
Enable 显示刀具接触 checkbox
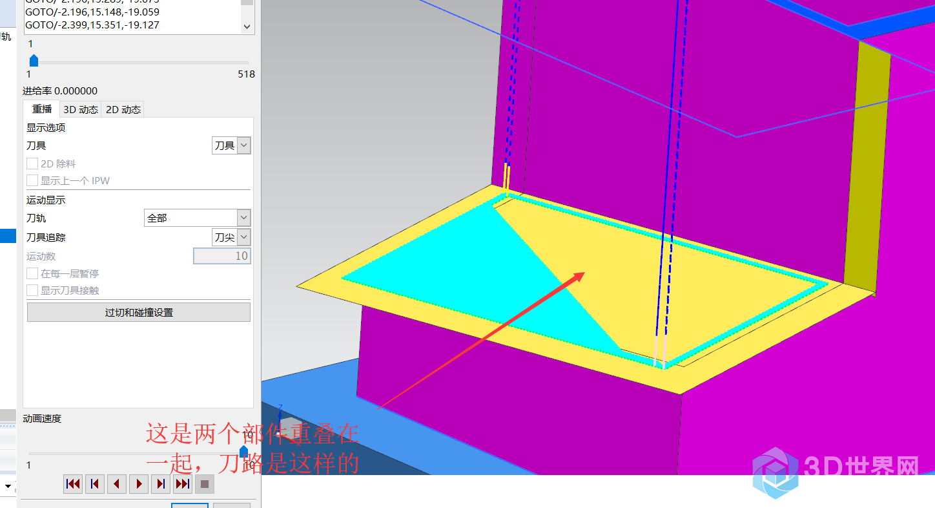click(x=32, y=290)
